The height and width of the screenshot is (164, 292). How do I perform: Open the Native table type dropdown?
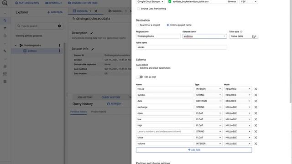[244, 36]
